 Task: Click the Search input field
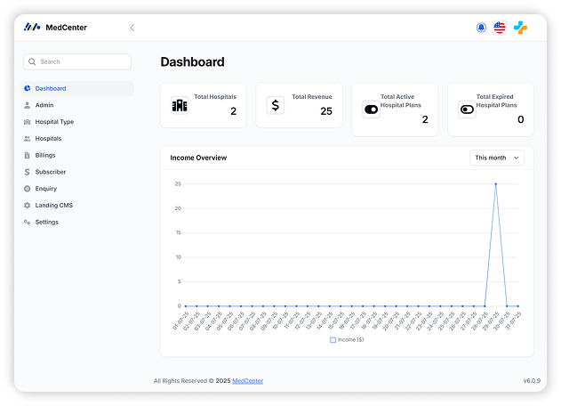pyautogui.click(x=78, y=61)
